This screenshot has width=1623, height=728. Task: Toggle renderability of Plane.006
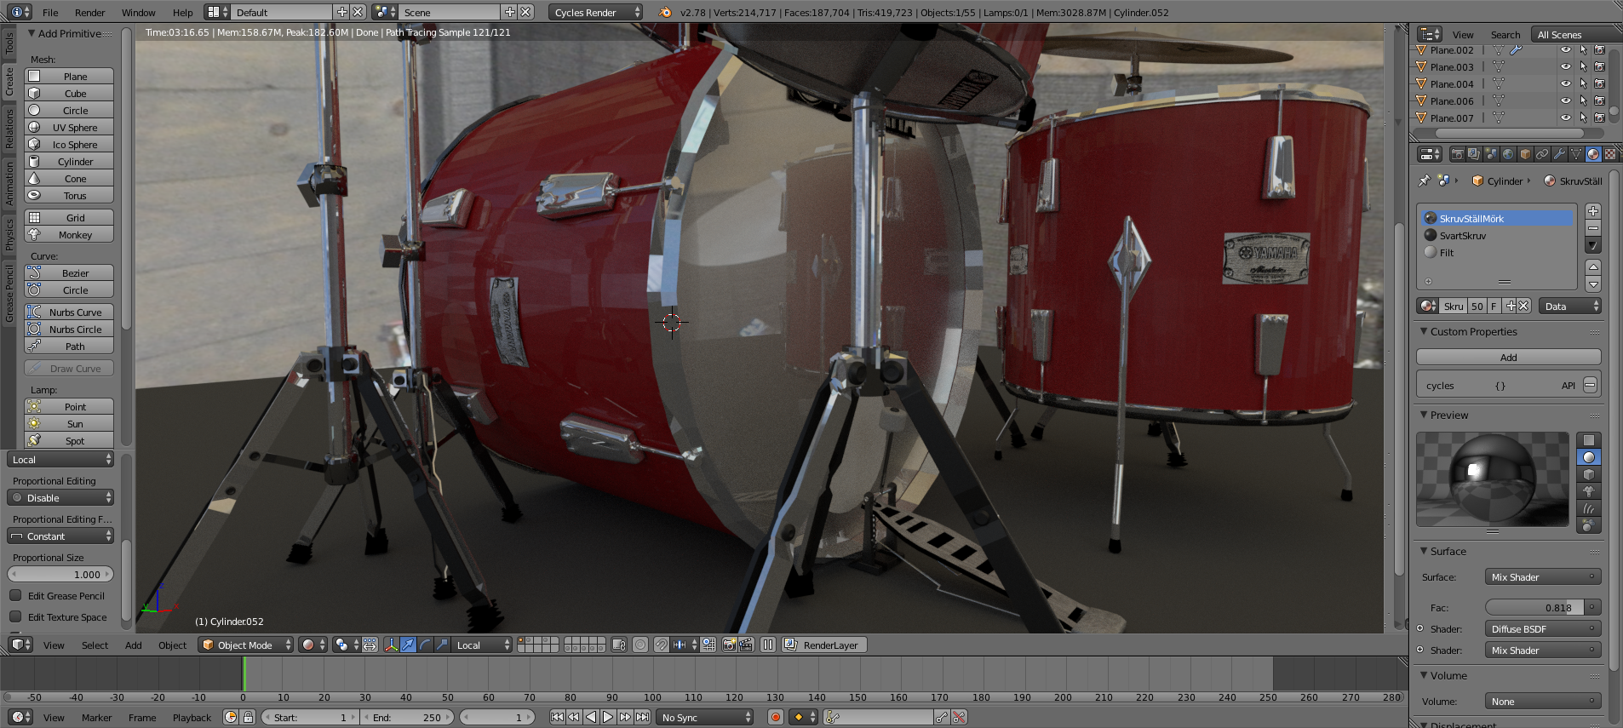click(x=1600, y=101)
